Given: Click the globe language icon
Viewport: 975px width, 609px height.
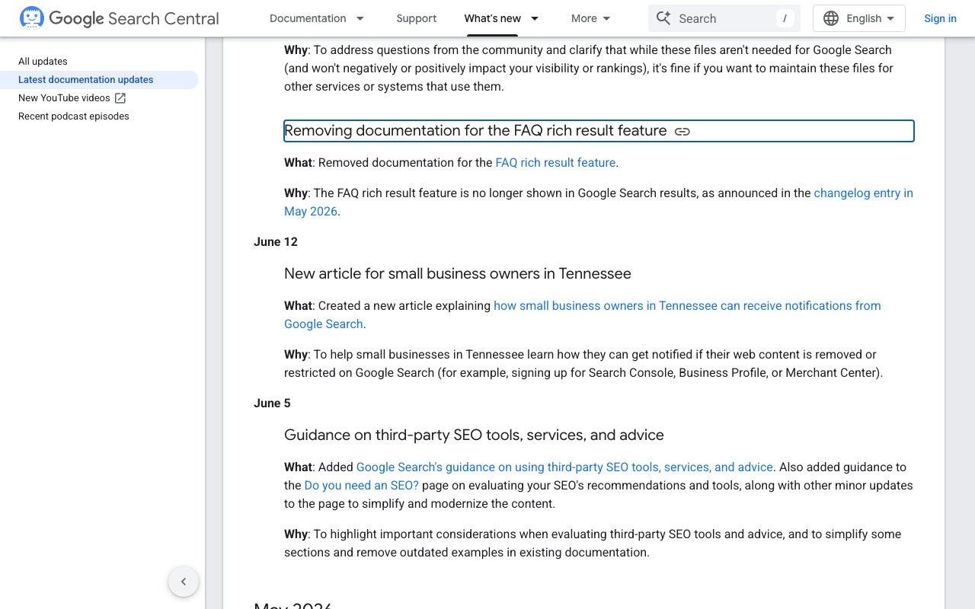Looking at the screenshot, I should click(x=831, y=18).
